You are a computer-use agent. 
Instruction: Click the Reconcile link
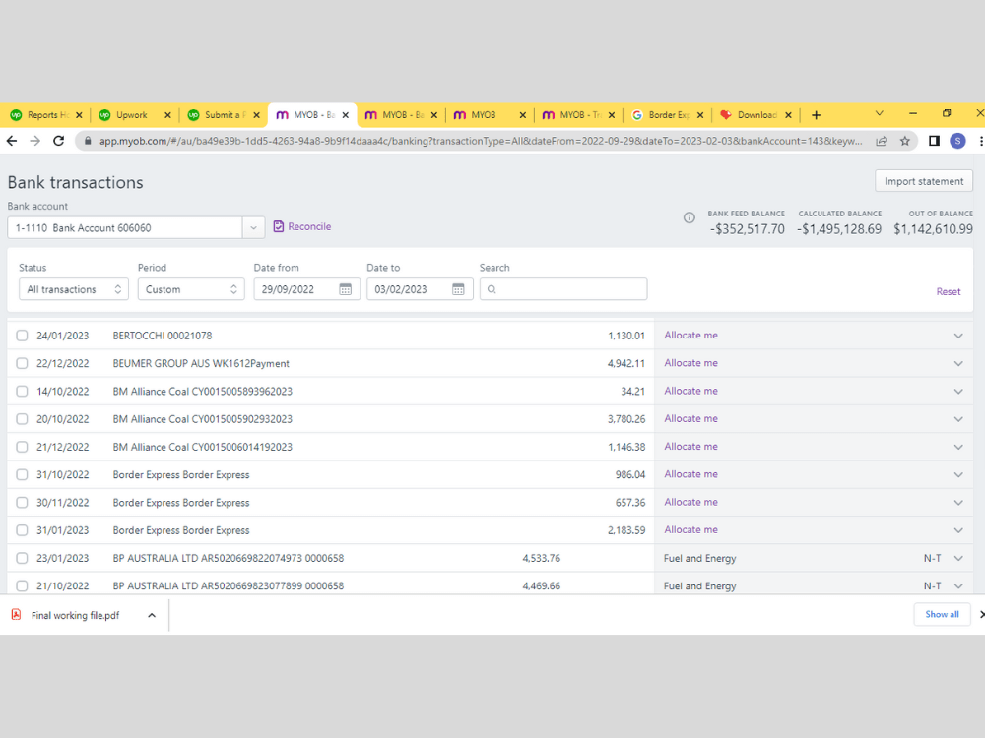pyautogui.click(x=309, y=226)
